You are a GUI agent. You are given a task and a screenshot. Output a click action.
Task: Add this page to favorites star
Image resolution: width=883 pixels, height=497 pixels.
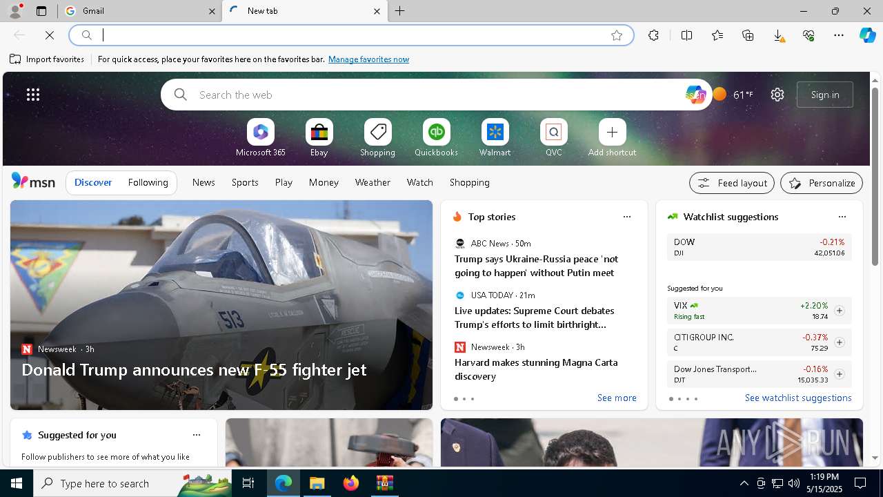coord(617,35)
